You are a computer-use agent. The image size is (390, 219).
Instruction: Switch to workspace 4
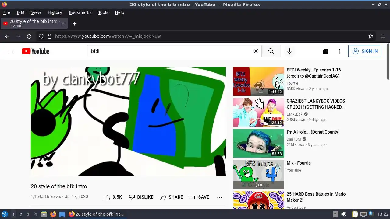click(x=35, y=214)
